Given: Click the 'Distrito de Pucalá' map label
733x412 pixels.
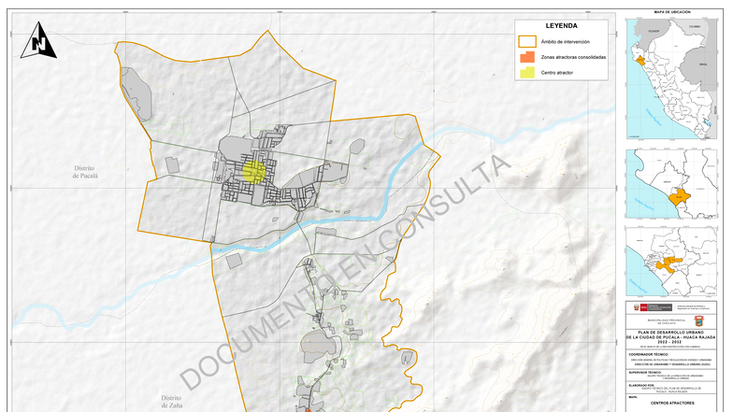Looking at the screenshot, I should 85,172.
